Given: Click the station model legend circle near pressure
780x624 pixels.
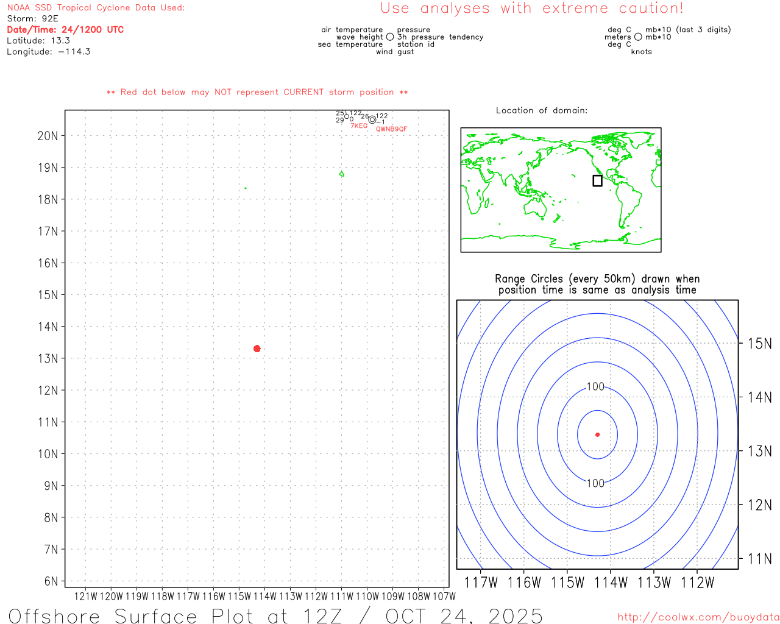Looking at the screenshot, I should (x=390, y=37).
